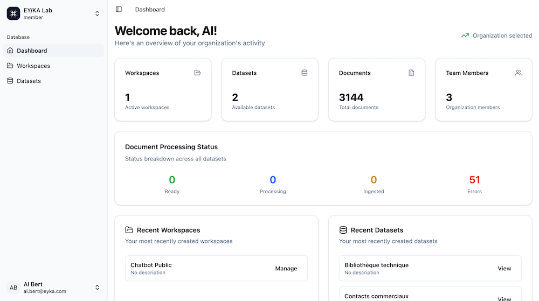Viewport: 539px width, 301px height.
Task: Select Datasets in the sidebar
Action: (29, 81)
